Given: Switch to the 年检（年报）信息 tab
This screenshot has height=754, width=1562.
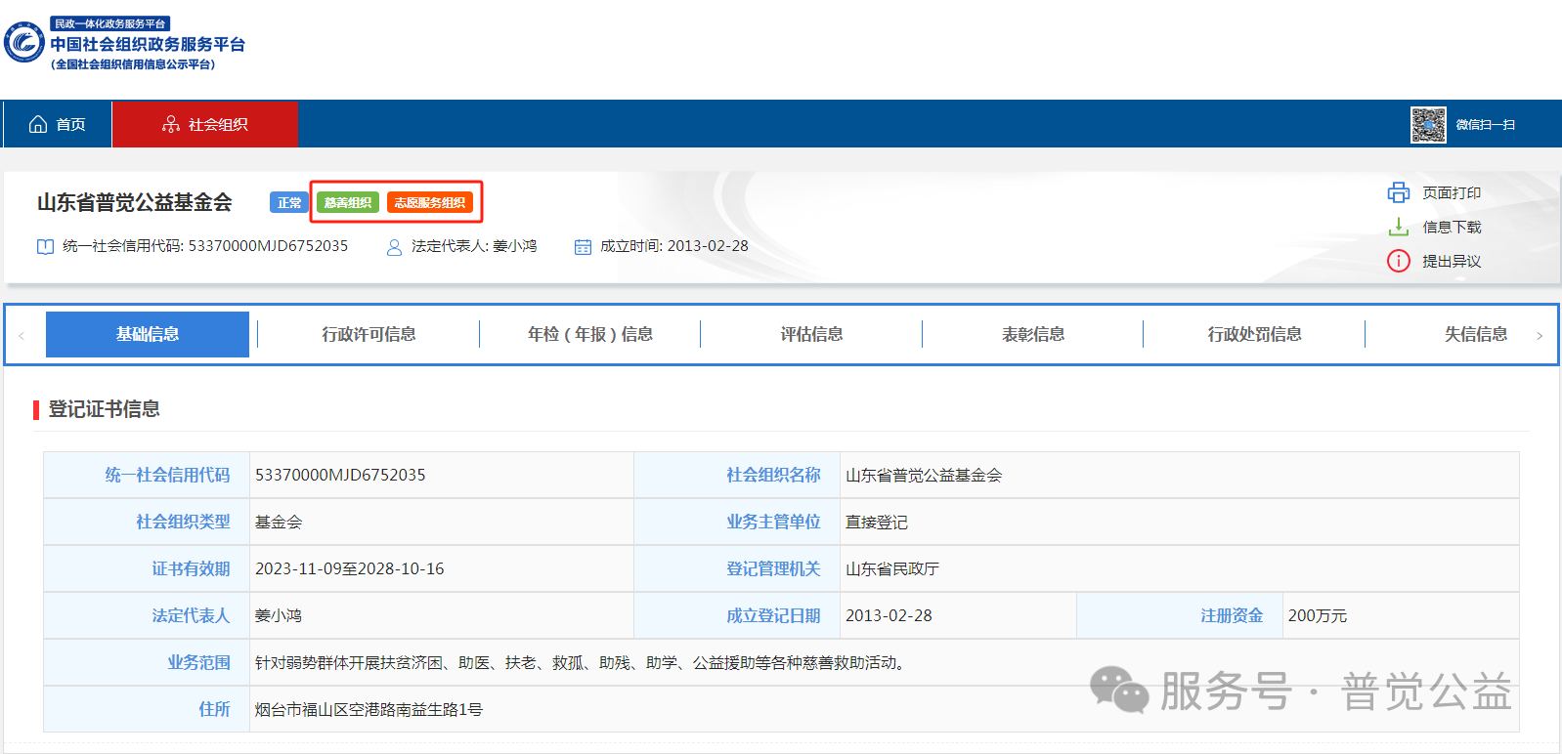Looking at the screenshot, I should [589, 334].
